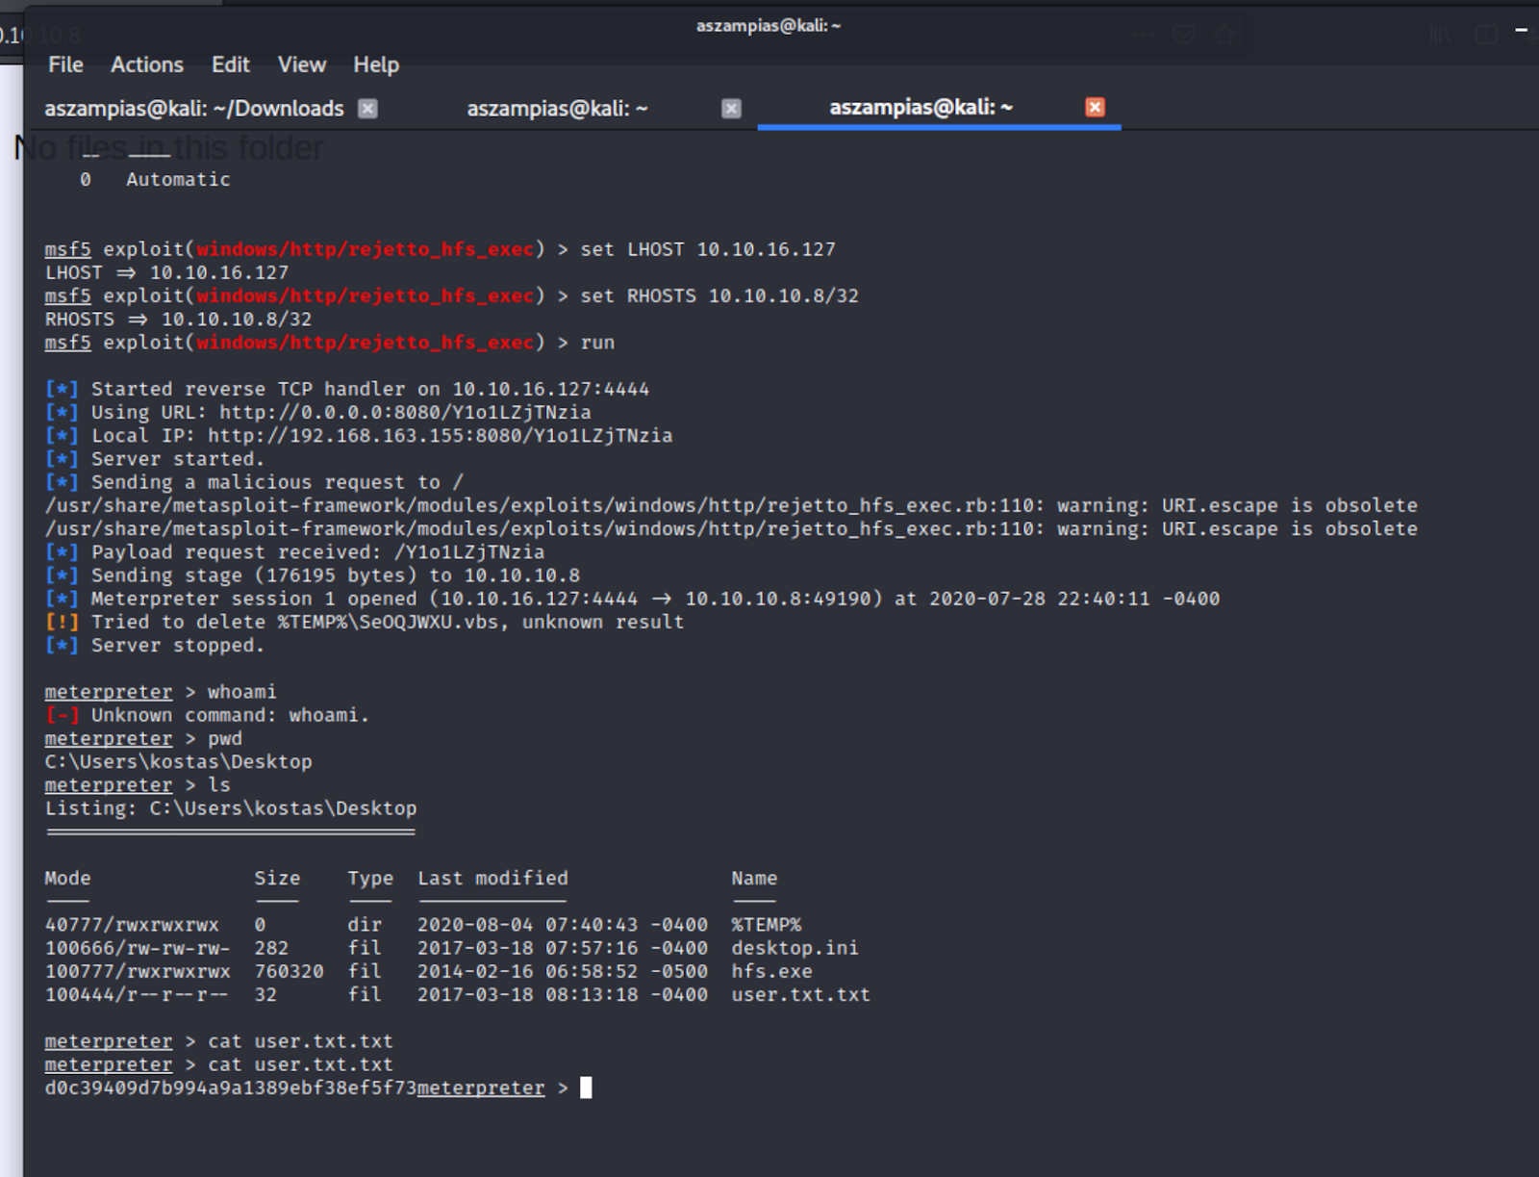Open the Edit menu
This screenshot has height=1177, width=1539.
tap(229, 64)
